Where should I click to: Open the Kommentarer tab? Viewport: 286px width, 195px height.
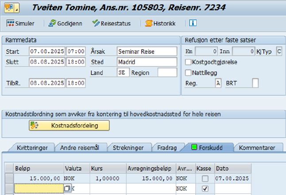(x=257, y=147)
